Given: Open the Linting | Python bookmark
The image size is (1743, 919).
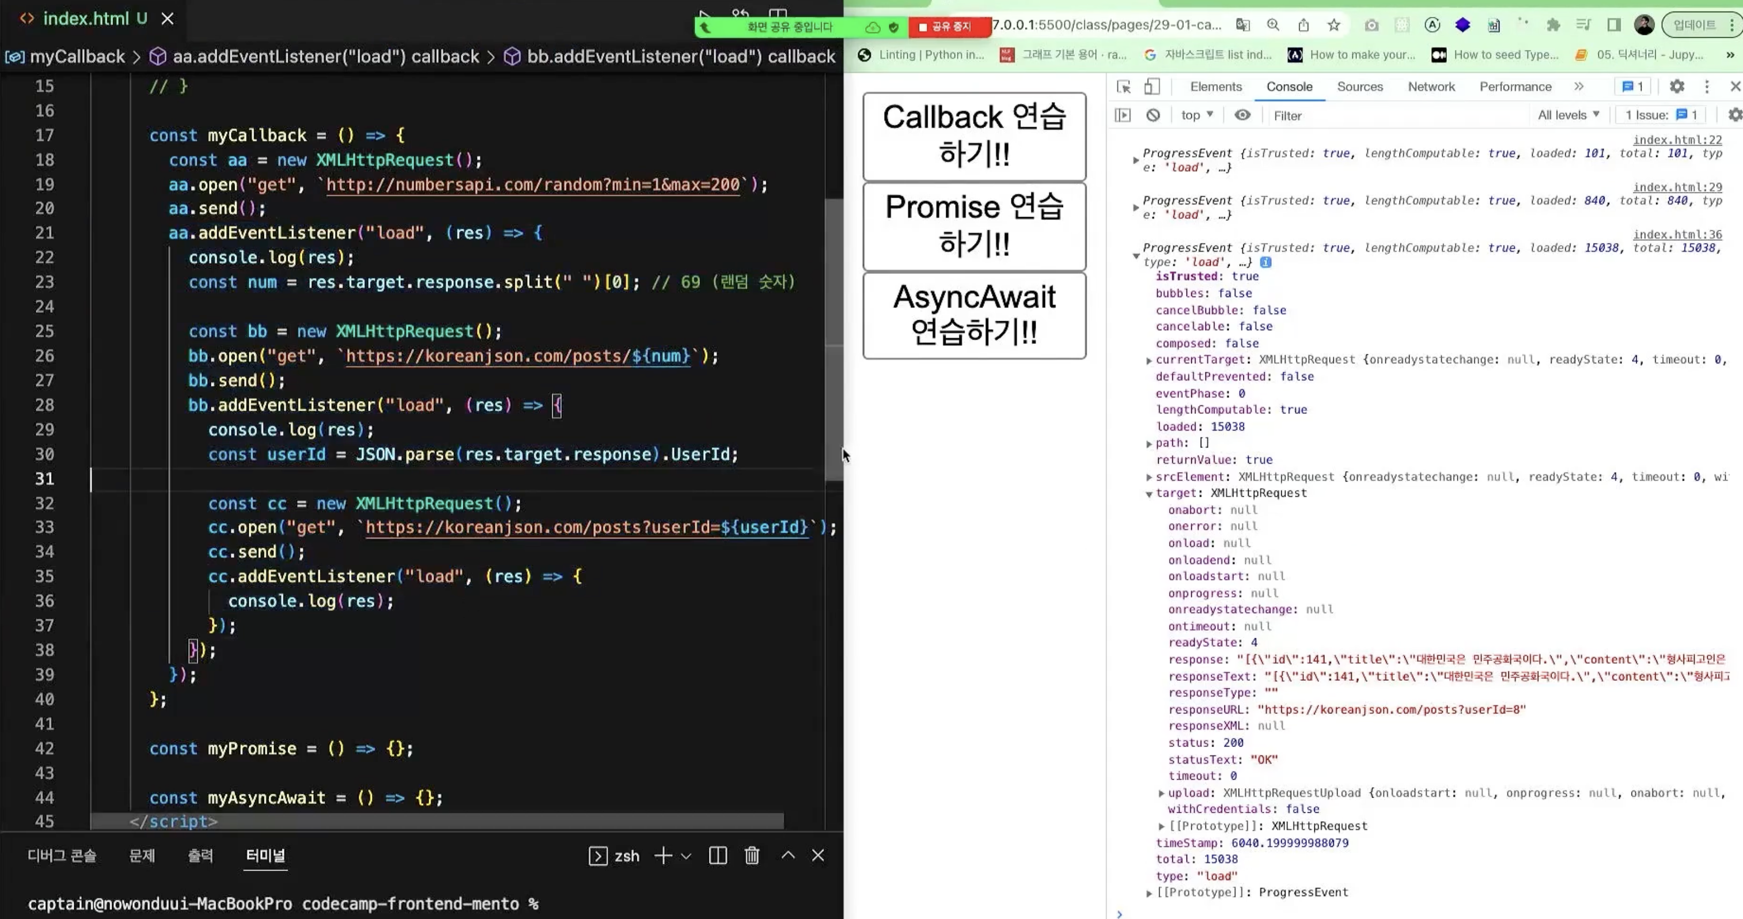Looking at the screenshot, I should (x=921, y=55).
